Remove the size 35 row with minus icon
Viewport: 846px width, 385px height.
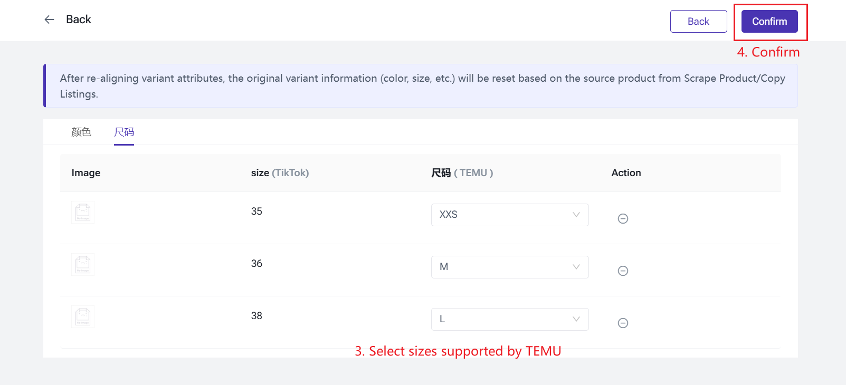click(x=623, y=218)
